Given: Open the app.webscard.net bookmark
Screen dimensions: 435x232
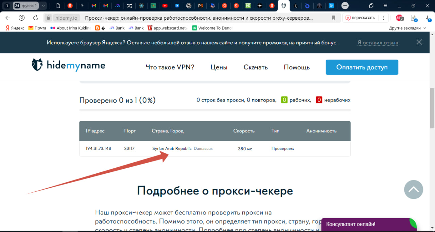Looking at the screenshot, I should tap(168, 28).
